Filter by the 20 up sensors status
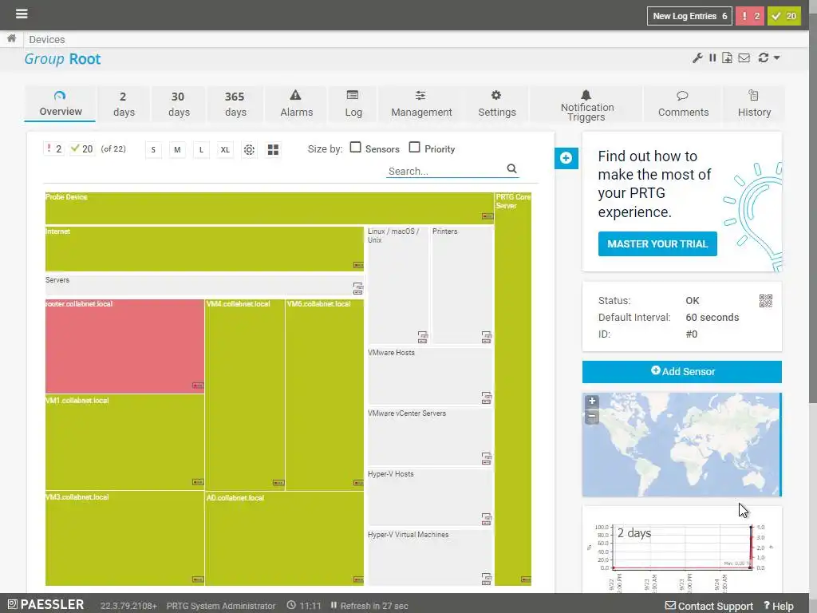Screen dimensions: 817x613 click(82, 149)
